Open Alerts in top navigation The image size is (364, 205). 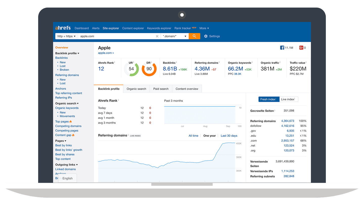tap(96, 28)
